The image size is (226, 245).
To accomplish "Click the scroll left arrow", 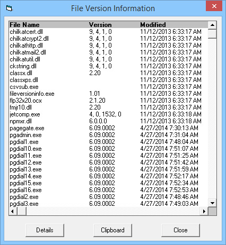I will [x=13, y=211].
